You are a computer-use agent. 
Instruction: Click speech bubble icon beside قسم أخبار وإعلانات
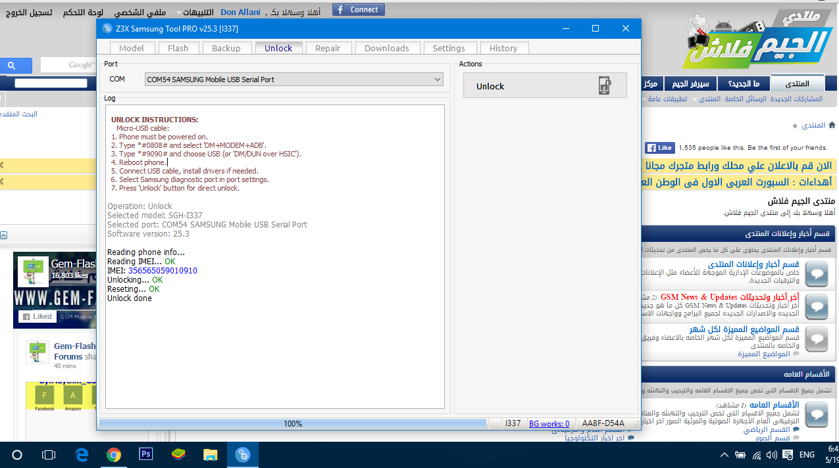click(x=817, y=275)
